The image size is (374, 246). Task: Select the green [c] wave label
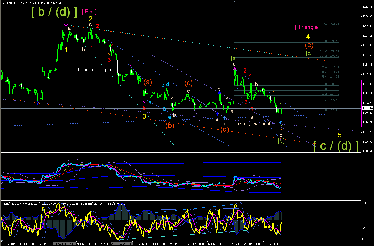(310, 53)
